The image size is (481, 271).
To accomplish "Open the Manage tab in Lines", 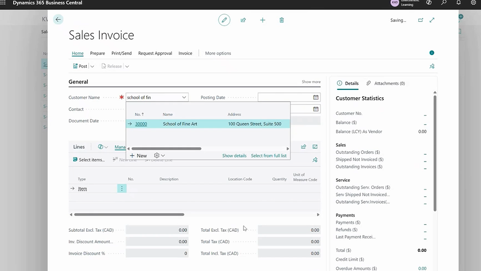I will (120, 147).
